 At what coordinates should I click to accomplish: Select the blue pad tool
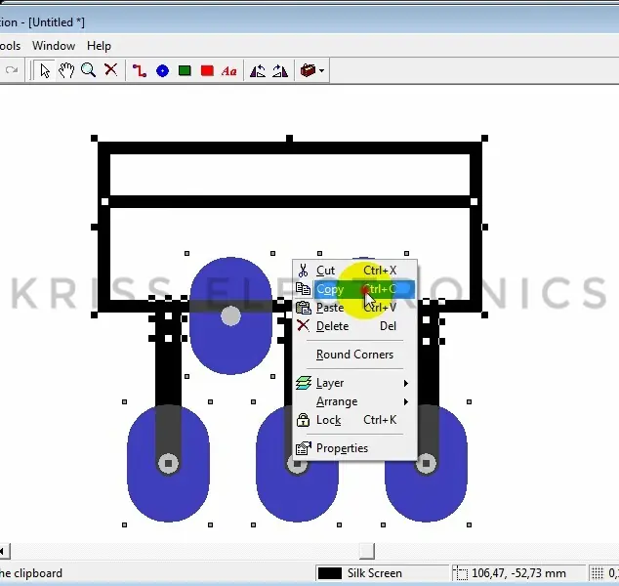point(162,71)
